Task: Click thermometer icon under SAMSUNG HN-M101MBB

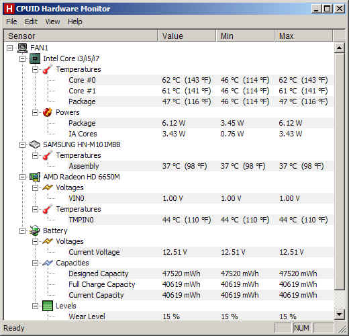Action: [48, 155]
